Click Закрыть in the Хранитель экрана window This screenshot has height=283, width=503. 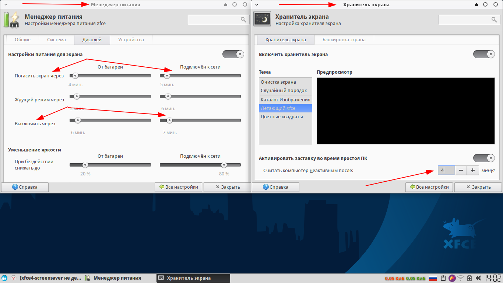(x=478, y=187)
